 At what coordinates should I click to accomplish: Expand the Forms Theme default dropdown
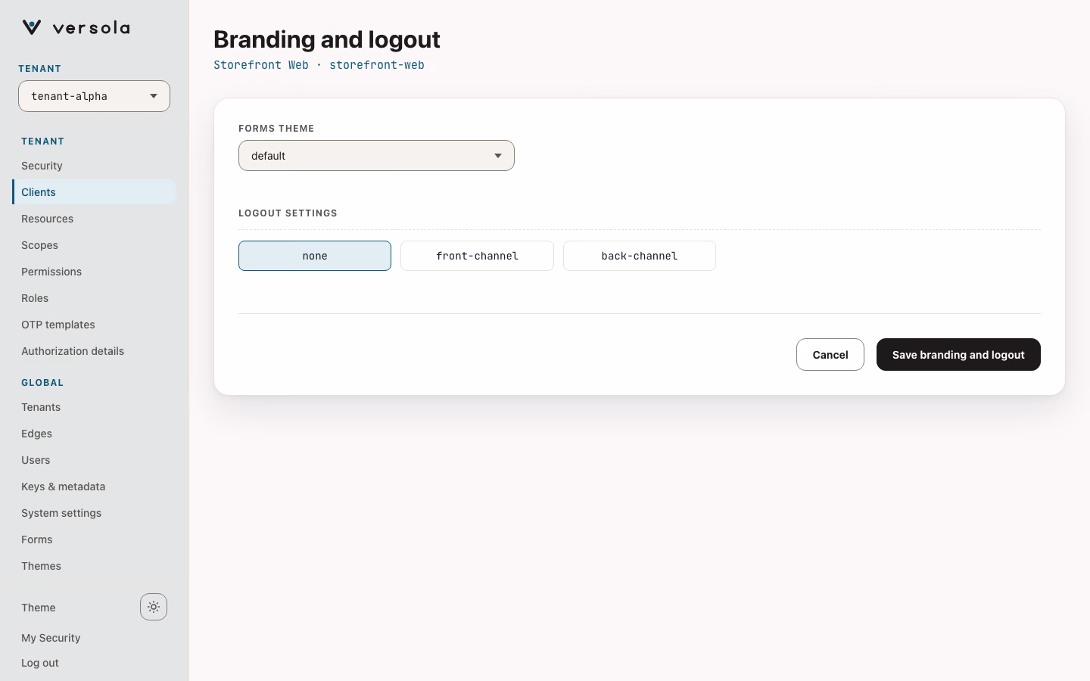[x=376, y=156]
